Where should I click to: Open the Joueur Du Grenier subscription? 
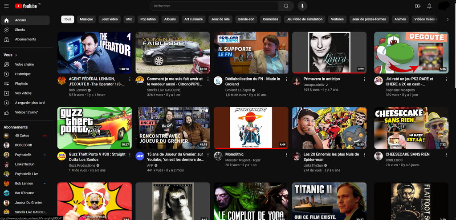click(28, 203)
